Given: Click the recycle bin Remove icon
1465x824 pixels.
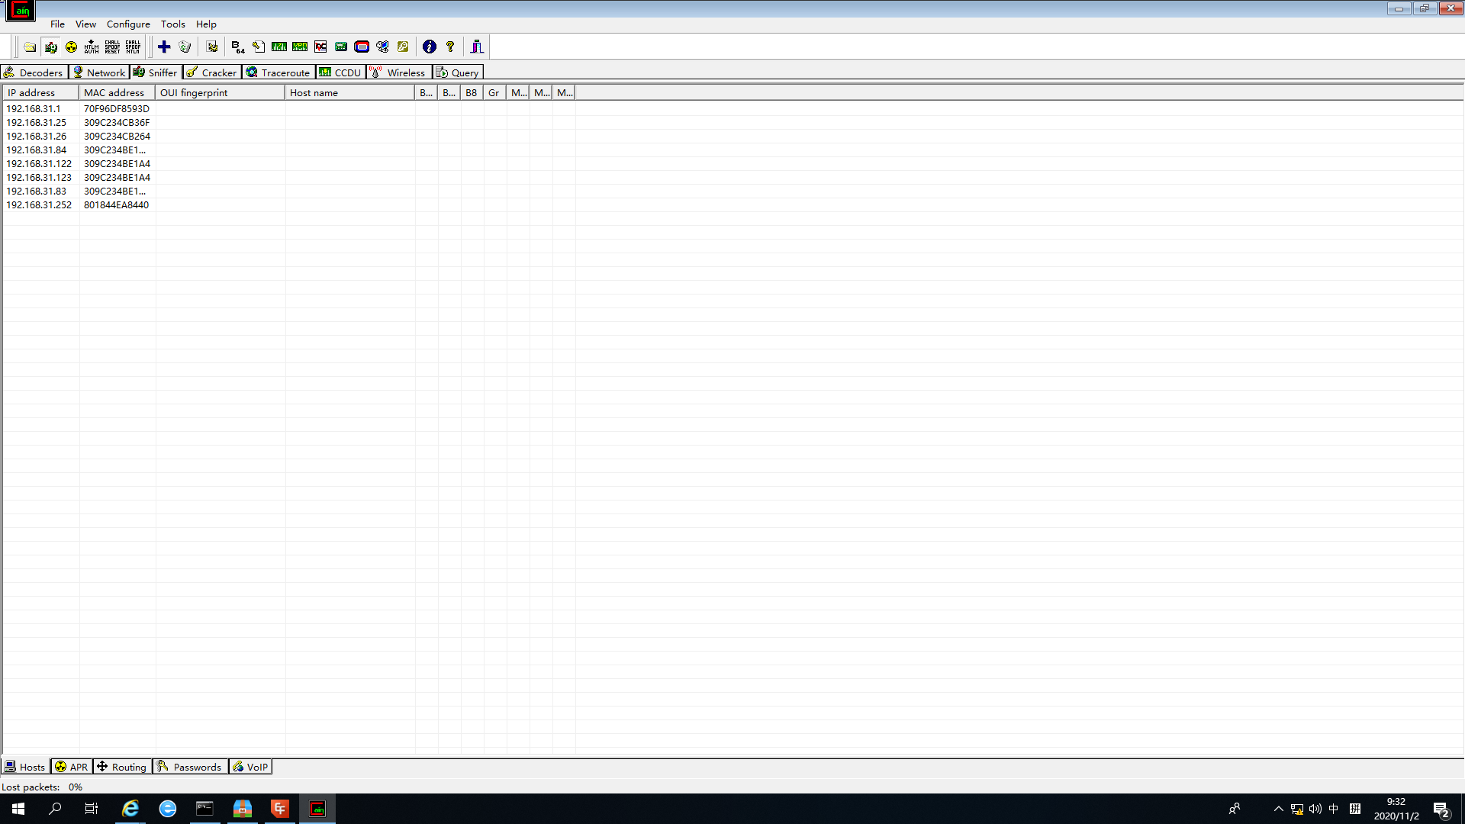Looking at the screenshot, I should coord(185,47).
